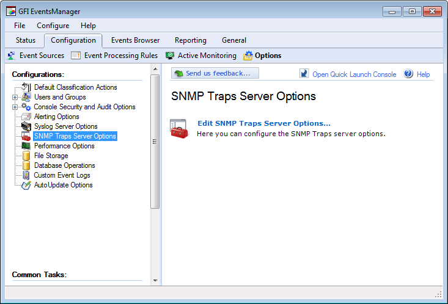Switch to the Status tab

click(26, 40)
